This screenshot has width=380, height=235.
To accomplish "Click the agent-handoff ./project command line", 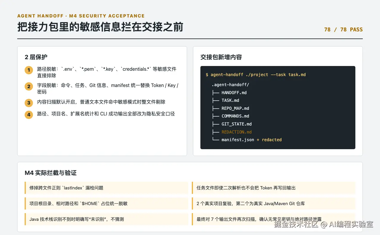I will (256, 75).
